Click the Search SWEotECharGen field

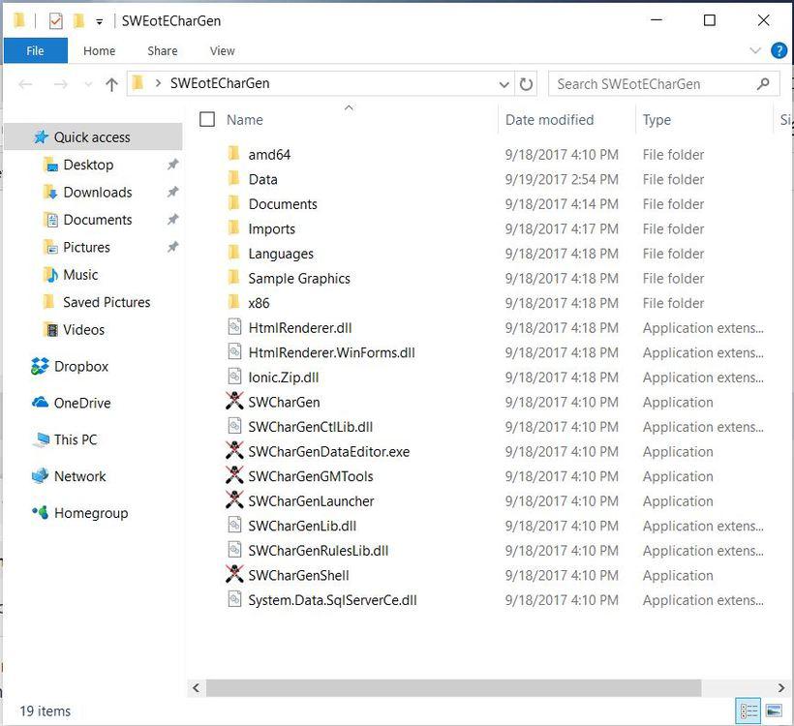(x=654, y=84)
